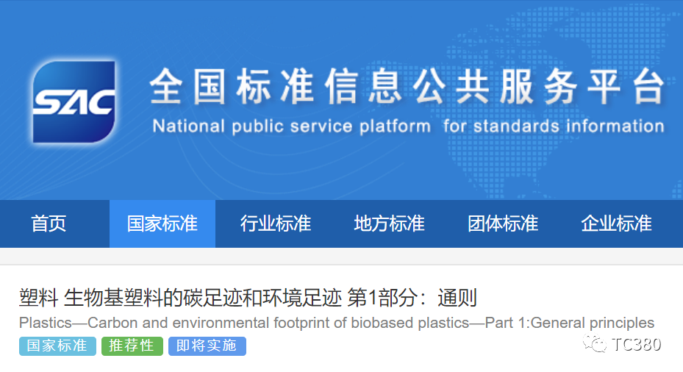Click the English title about biobased plastics
Viewport: 683px width, 372px height.
336,323
